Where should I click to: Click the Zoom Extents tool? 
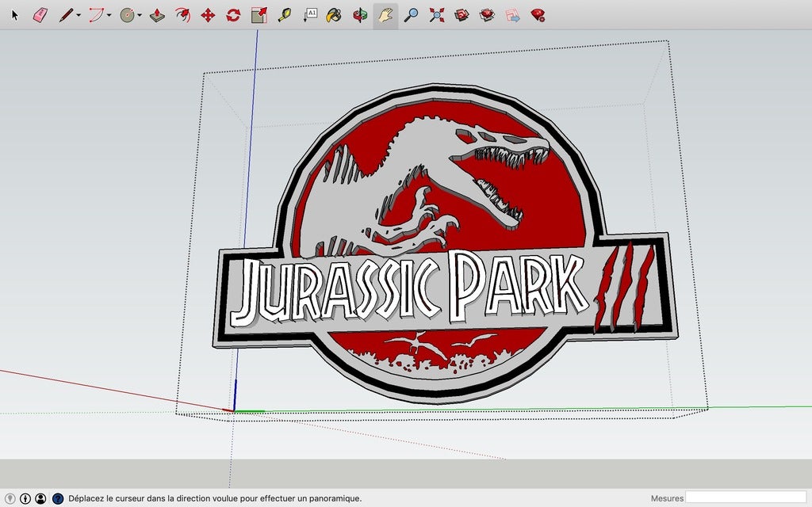coord(436,15)
